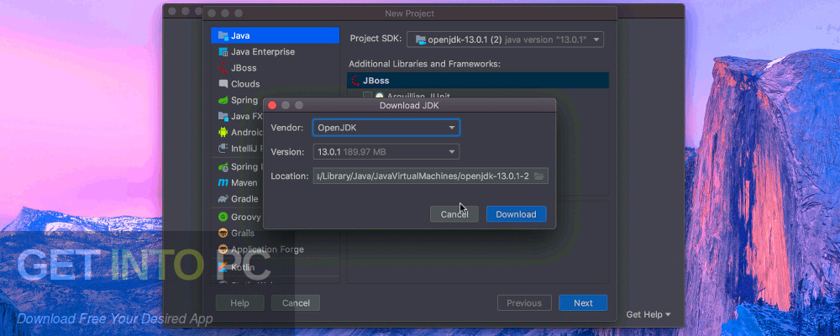Viewport: 840px width, 336px height.
Task: Click the JBoss icon in frameworks list
Action: (x=355, y=81)
